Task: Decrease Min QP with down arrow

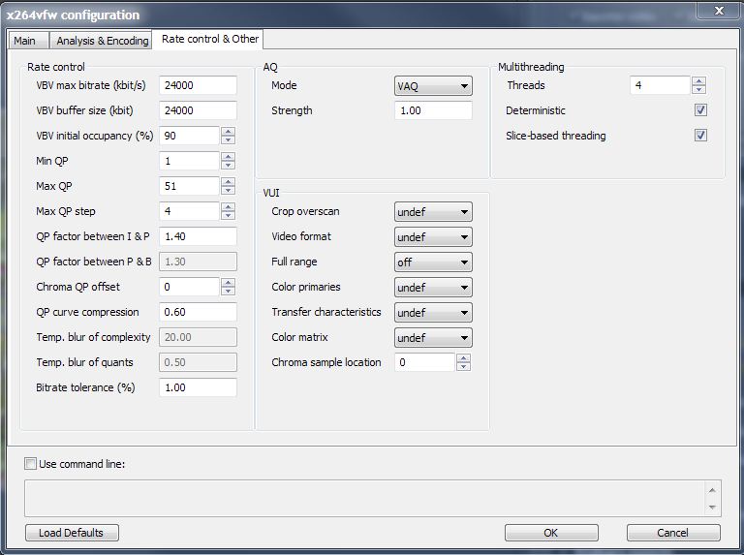Action: coord(229,165)
